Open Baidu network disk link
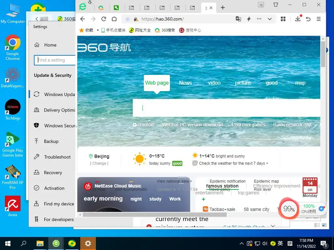Image resolution: width=334 pixels, height=250 pixels. pyautogui.click(x=293, y=125)
